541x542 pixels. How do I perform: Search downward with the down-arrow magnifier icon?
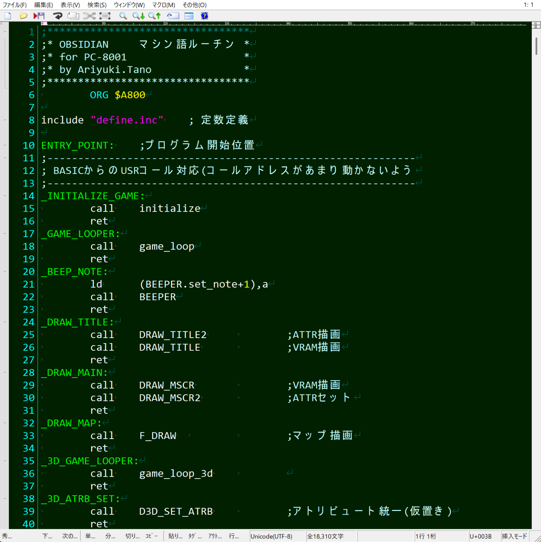pyautogui.click(x=138, y=16)
